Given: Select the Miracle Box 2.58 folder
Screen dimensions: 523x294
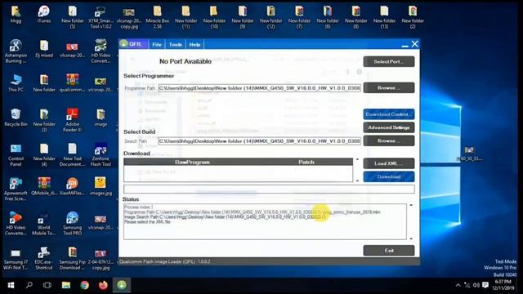Looking at the screenshot, I should pyautogui.click(x=158, y=17).
